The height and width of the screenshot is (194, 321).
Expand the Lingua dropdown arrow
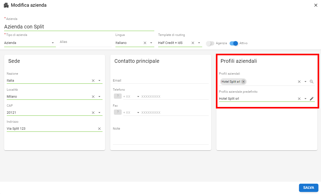(151, 43)
